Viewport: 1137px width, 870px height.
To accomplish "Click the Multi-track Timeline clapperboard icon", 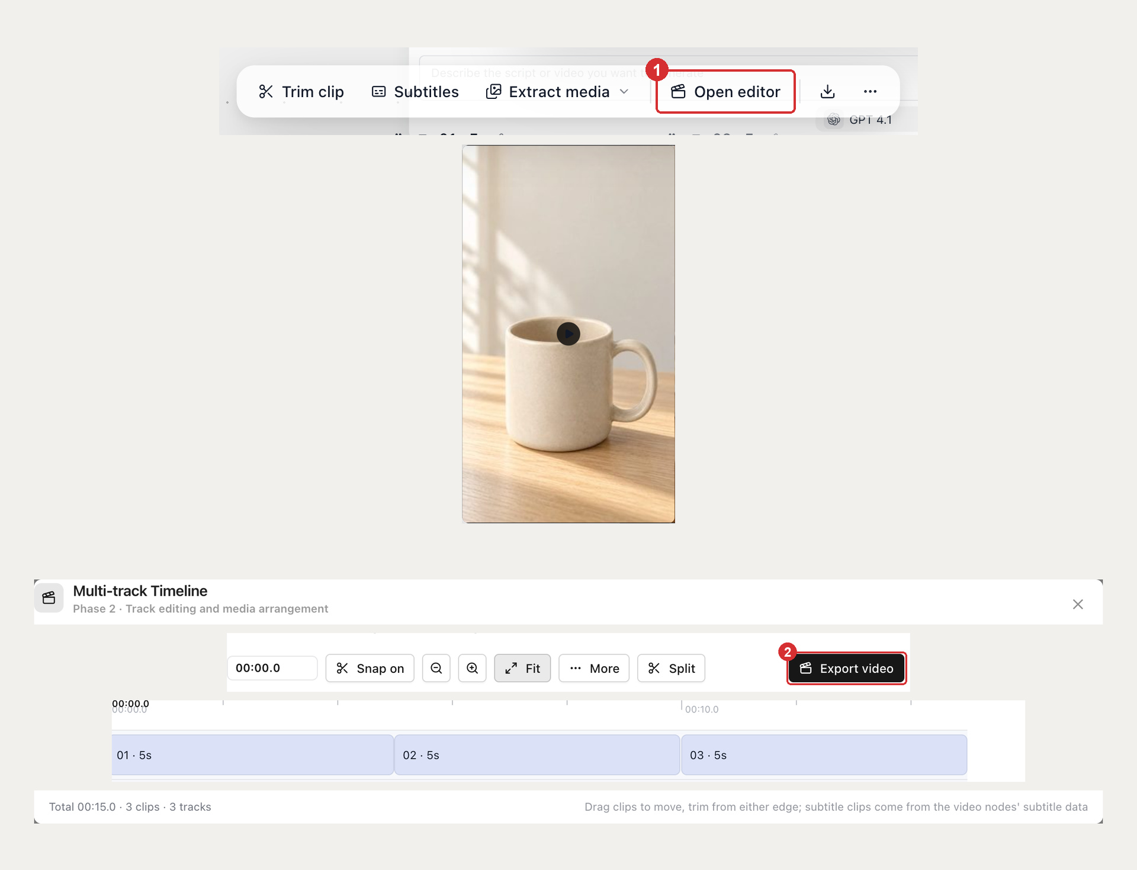I will [x=49, y=598].
